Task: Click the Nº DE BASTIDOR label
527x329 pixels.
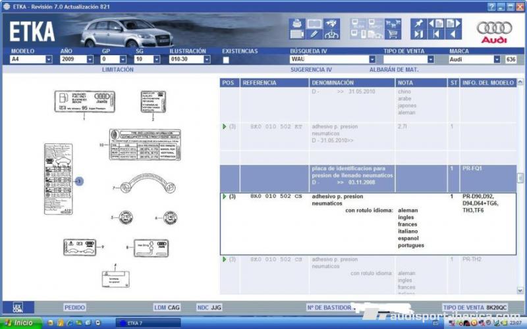Action: click(x=329, y=307)
